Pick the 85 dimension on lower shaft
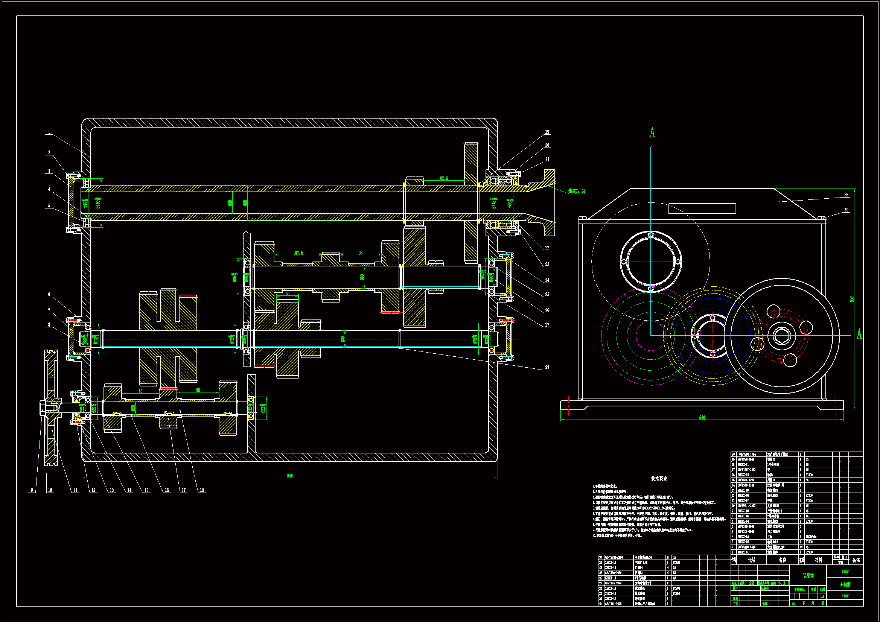The height and width of the screenshot is (622, 880). (140, 391)
